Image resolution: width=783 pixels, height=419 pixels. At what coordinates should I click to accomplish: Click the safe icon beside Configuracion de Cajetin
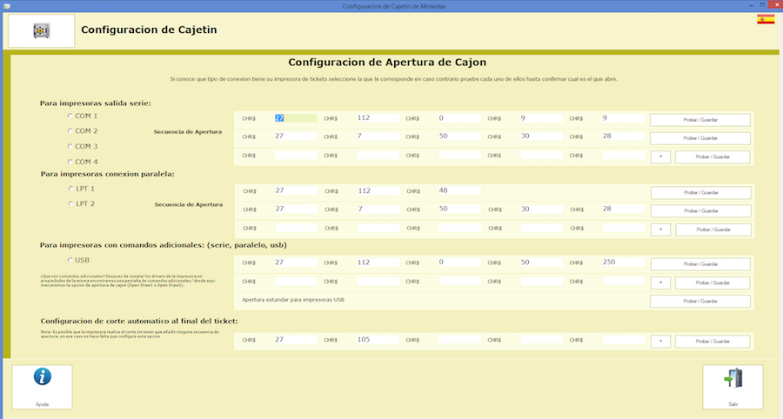[x=40, y=31]
